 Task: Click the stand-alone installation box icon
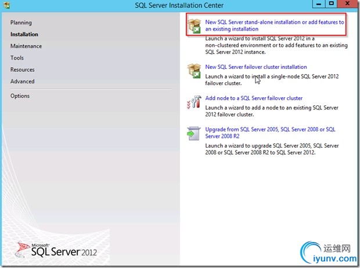(x=195, y=26)
